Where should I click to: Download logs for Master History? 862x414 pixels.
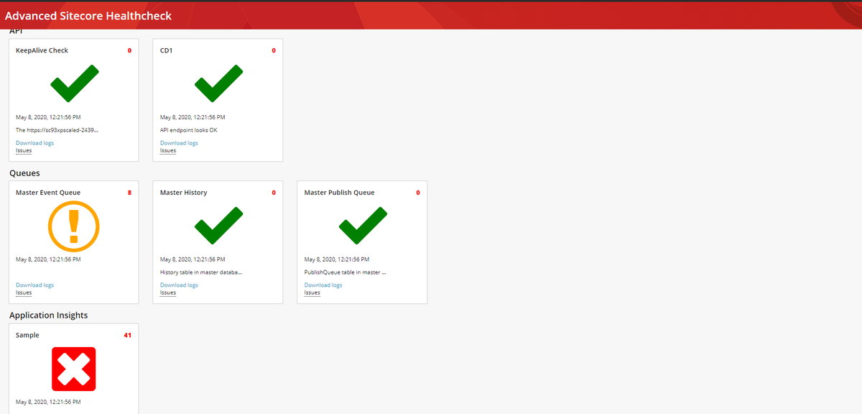(x=179, y=285)
